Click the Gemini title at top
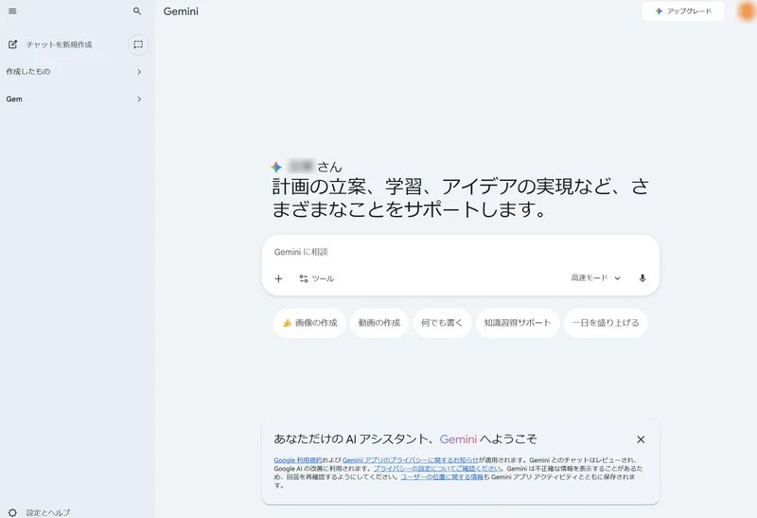This screenshot has height=518, width=757. pyautogui.click(x=181, y=11)
